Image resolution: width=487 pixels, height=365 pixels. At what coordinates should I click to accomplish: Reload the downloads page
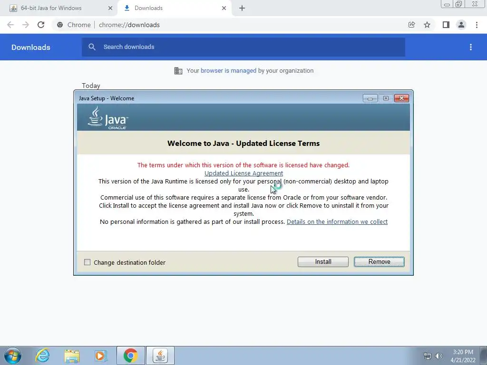(41, 25)
